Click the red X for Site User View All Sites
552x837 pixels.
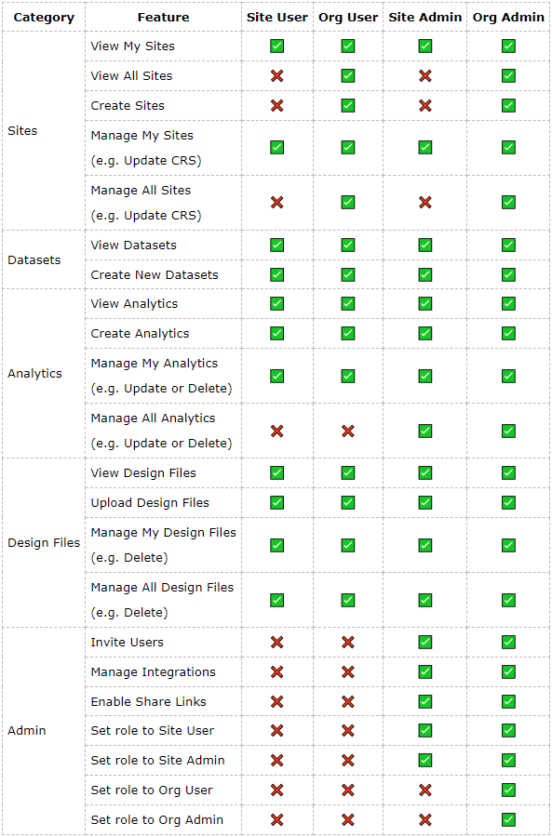tap(276, 76)
